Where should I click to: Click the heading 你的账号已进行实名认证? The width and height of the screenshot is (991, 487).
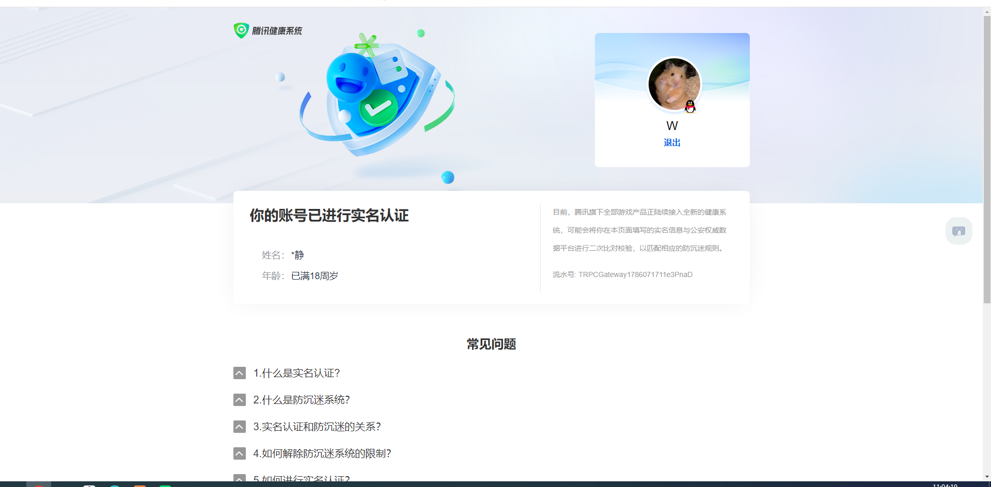point(329,216)
